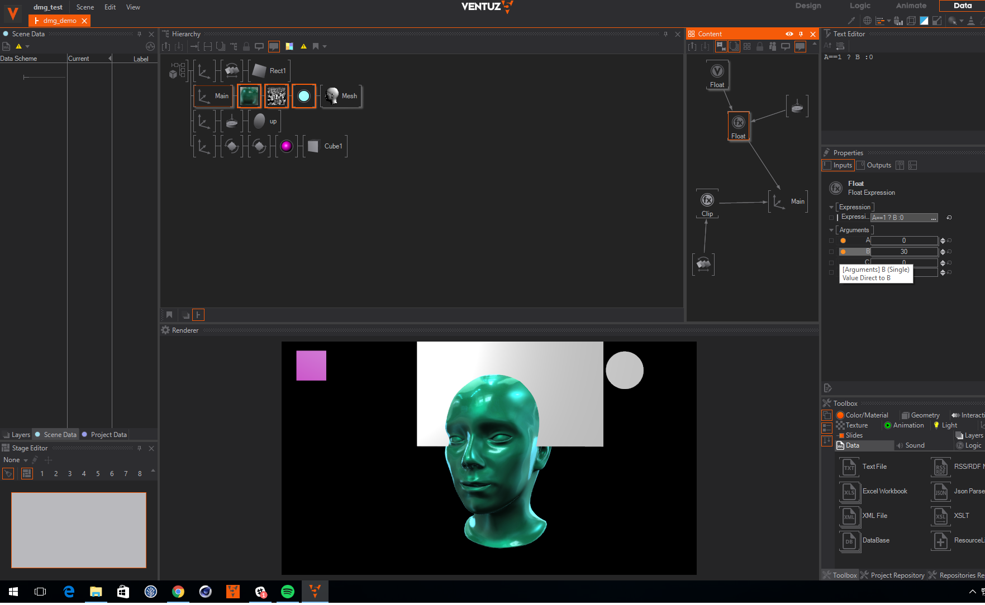Click the XML File toolbox icon
The height and width of the screenshot is (605, 985).
pos(849,516)
